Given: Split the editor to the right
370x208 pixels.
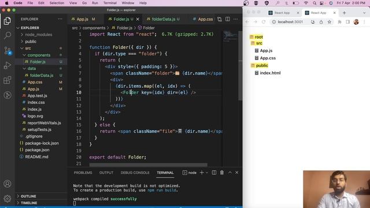Looking at the screenshot, I should pos(228,19).
